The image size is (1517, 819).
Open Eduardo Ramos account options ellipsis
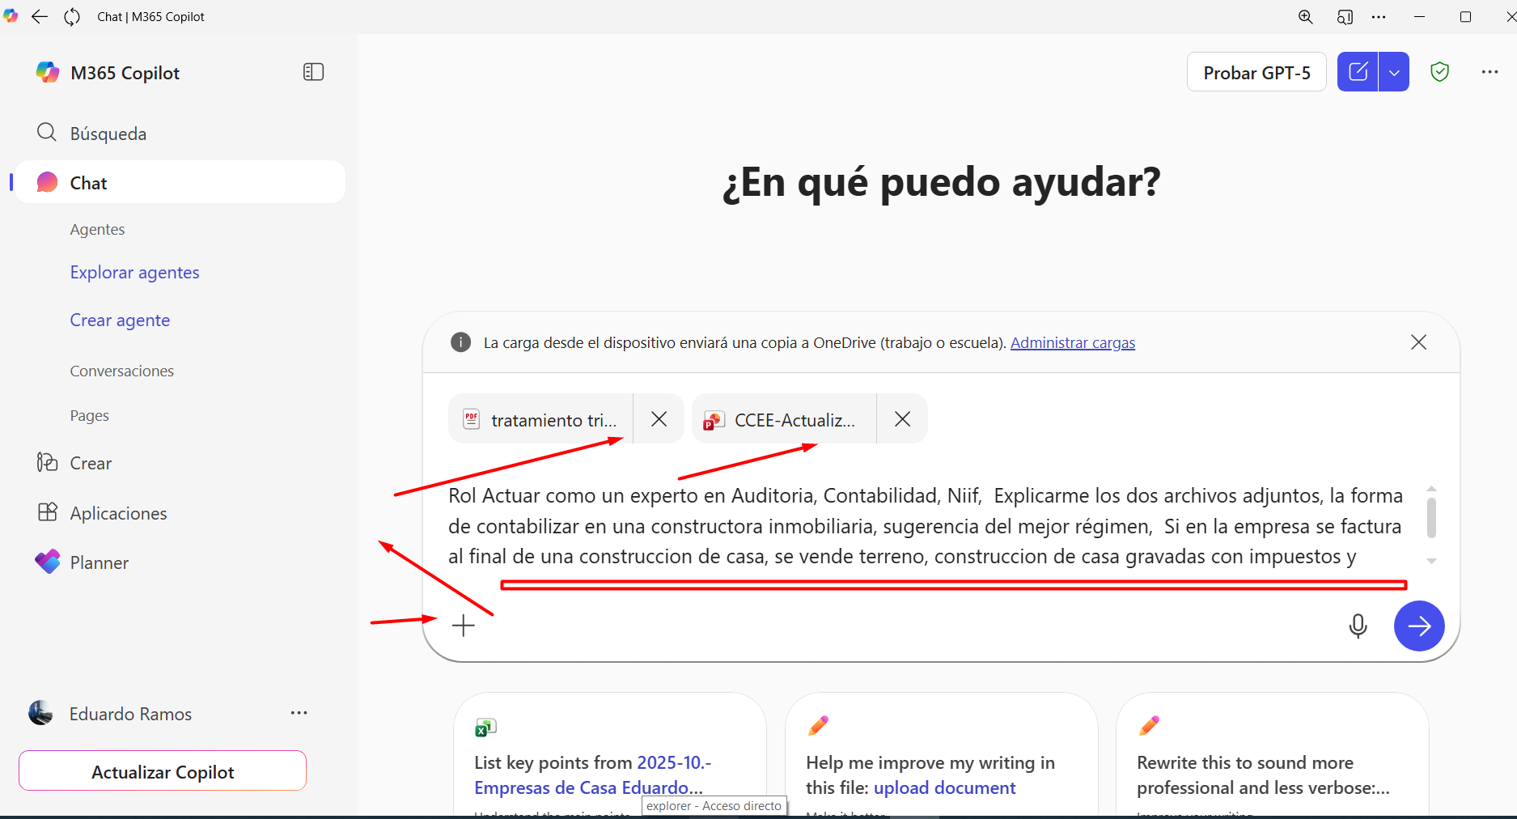(x=299, y=713)
